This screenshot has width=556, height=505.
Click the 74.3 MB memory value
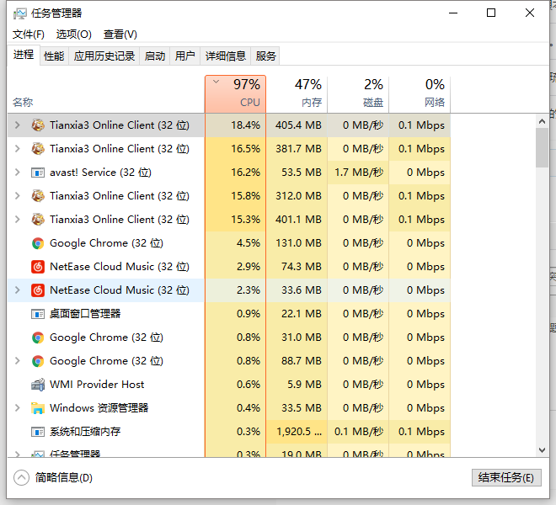click(297, 267)
